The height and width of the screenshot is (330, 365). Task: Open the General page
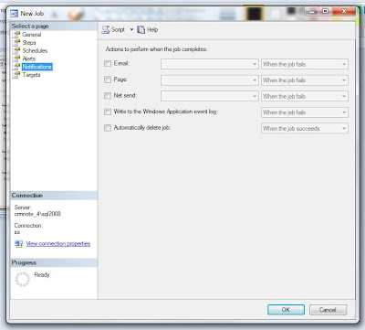32,35
